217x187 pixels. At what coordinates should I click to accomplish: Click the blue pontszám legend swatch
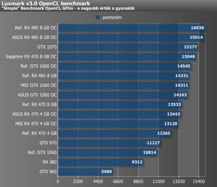97,17
